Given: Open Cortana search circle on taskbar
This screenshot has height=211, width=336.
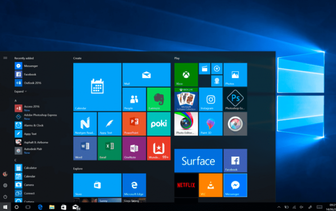Looking at the screenshot, I should coord(16,207).
